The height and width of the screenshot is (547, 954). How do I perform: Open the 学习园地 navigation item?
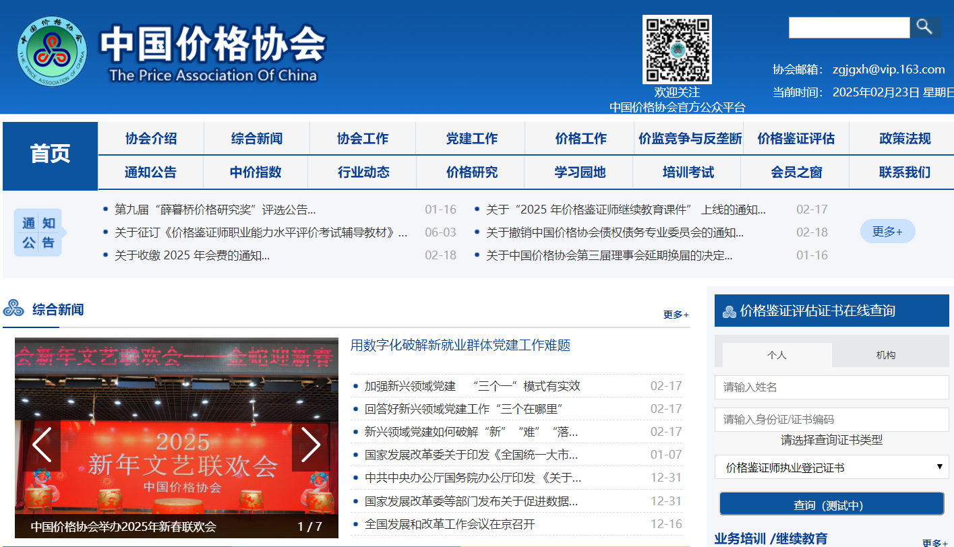point(580,172)
